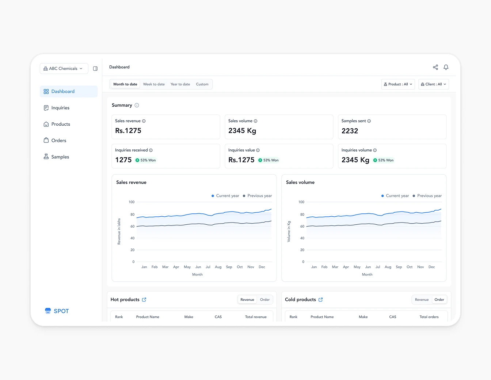This screenshot has height=380, width=491.
Task: Open Hot products via its external link
Action: [144, 299]
